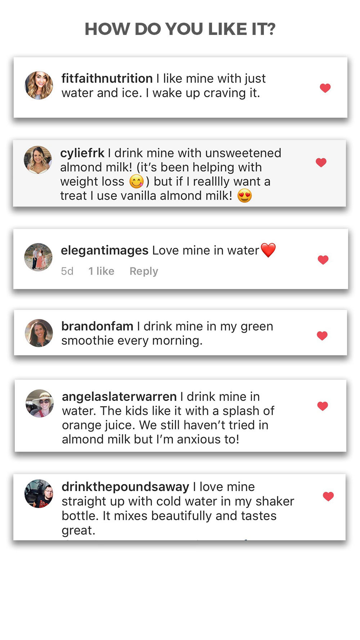
Task: Tap heart beside angelaslaterwarren's comment
Action: (323, 406)
